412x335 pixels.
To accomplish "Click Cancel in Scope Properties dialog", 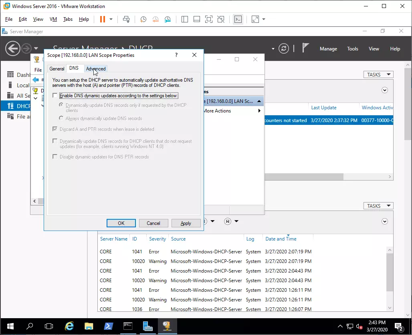I will pos(153,223).
